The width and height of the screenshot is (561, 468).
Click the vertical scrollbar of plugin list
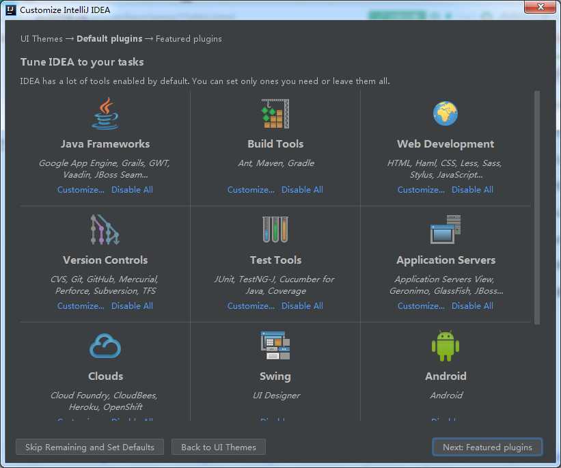point(536,208)
